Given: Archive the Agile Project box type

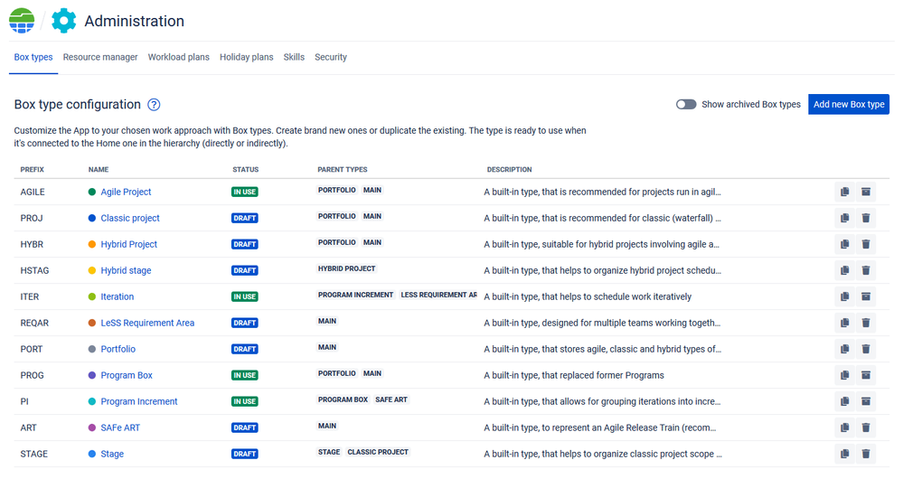Looking at the screenshot, I should [x=866, y=192].
